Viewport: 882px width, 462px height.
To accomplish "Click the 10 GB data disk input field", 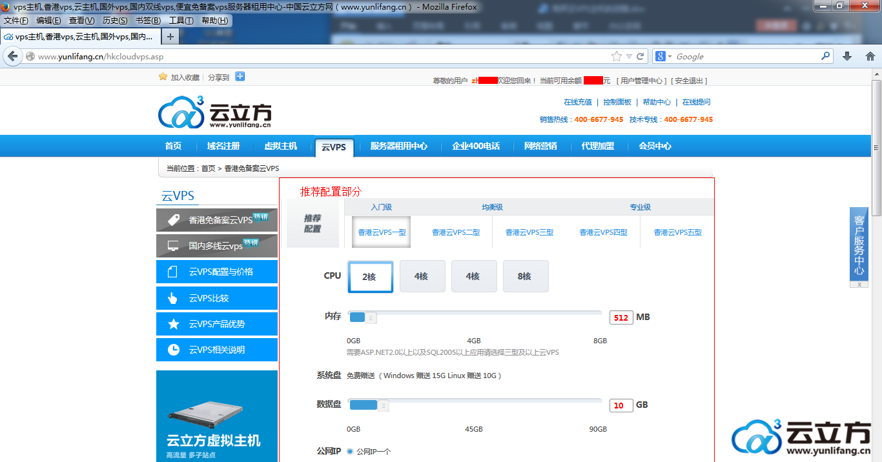I will (621, 405).
